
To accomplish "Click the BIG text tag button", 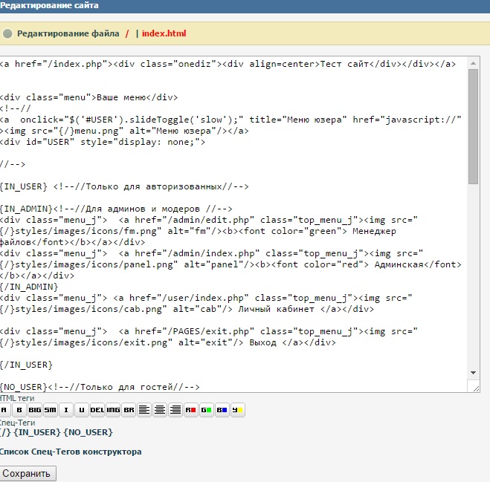I will [35, 410].
